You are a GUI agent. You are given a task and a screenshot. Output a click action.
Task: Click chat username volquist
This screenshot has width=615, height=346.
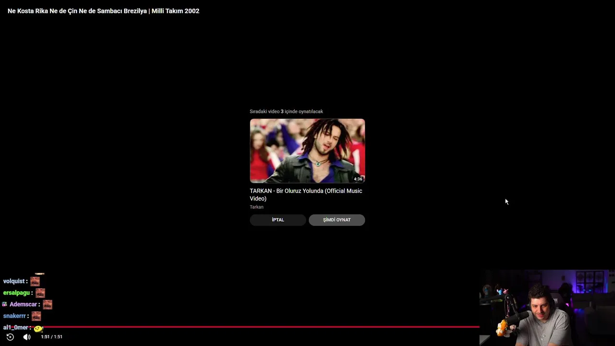14,281
